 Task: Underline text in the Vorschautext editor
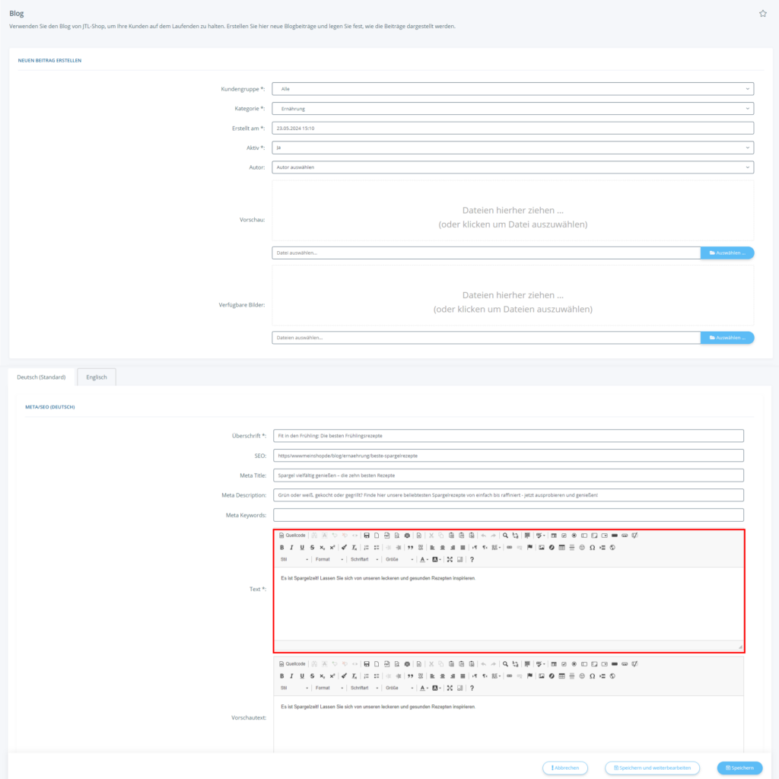[302, 676]
